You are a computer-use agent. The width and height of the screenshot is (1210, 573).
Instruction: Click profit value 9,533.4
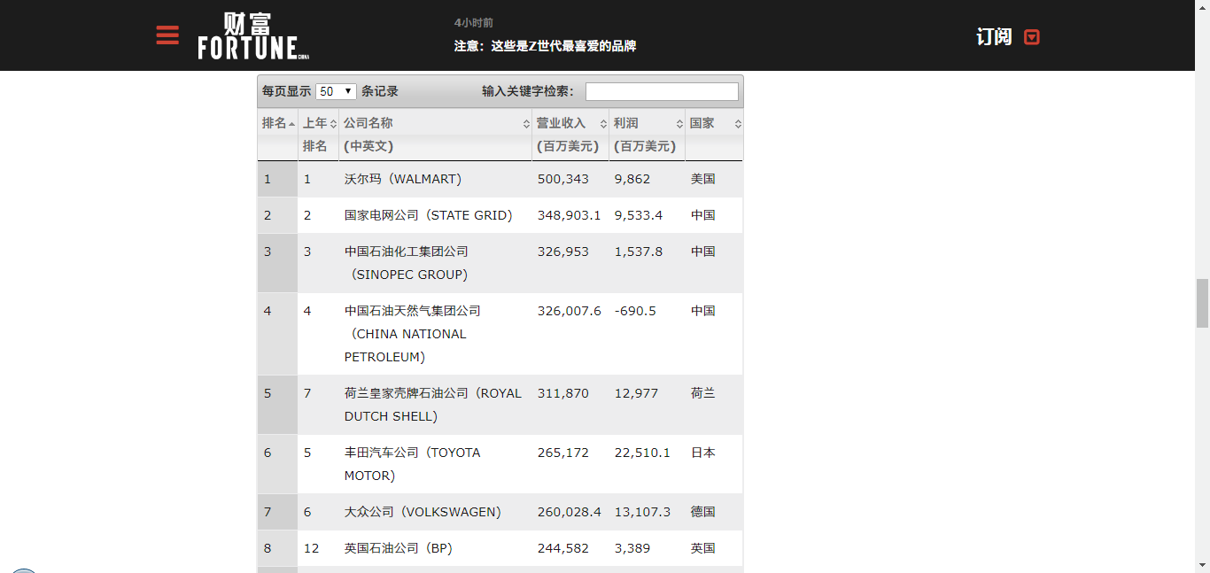639,215
